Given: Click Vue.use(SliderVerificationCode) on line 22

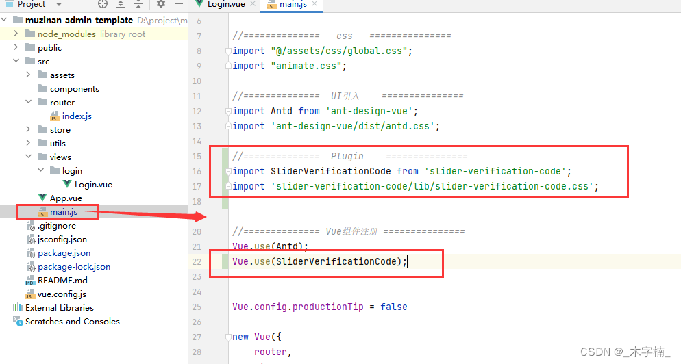Looking at the screenshot, I should pos(317,261).
